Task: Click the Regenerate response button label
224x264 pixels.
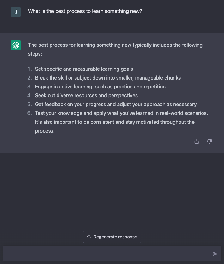Action: point(115,237)
